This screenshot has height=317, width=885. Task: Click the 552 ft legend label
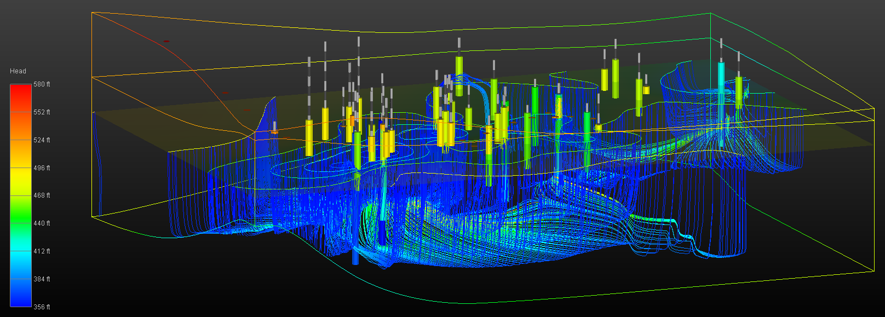(42, 112)
